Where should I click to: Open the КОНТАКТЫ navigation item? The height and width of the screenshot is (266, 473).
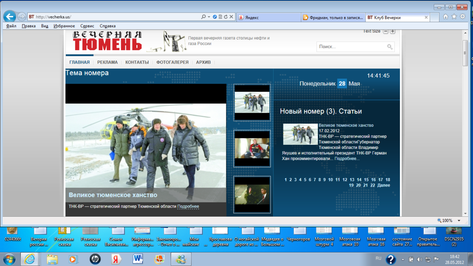coord(137,62)
